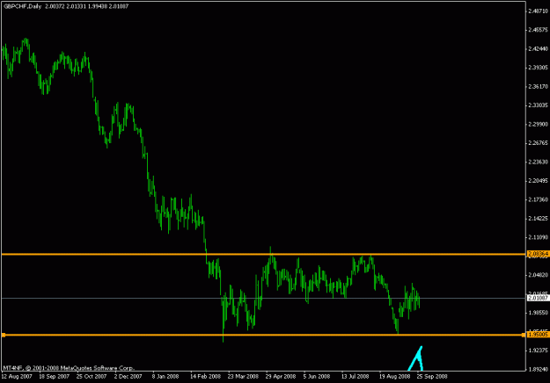Screen dimensions: 550x383
Task: Click the grey current-price horizontal line
Action: pyautogui.click(x=264, y=299)
